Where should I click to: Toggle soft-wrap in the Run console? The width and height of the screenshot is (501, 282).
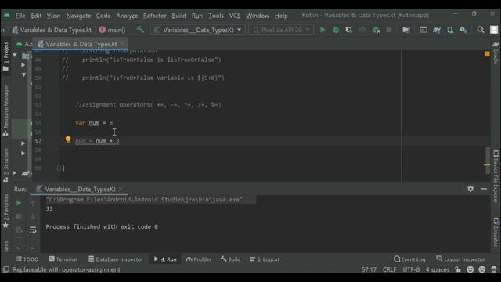33,230
